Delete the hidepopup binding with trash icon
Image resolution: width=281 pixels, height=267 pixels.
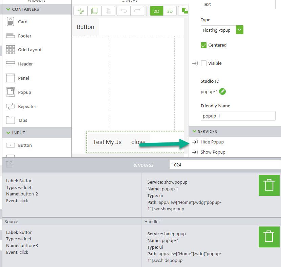[x=269, y=237]
